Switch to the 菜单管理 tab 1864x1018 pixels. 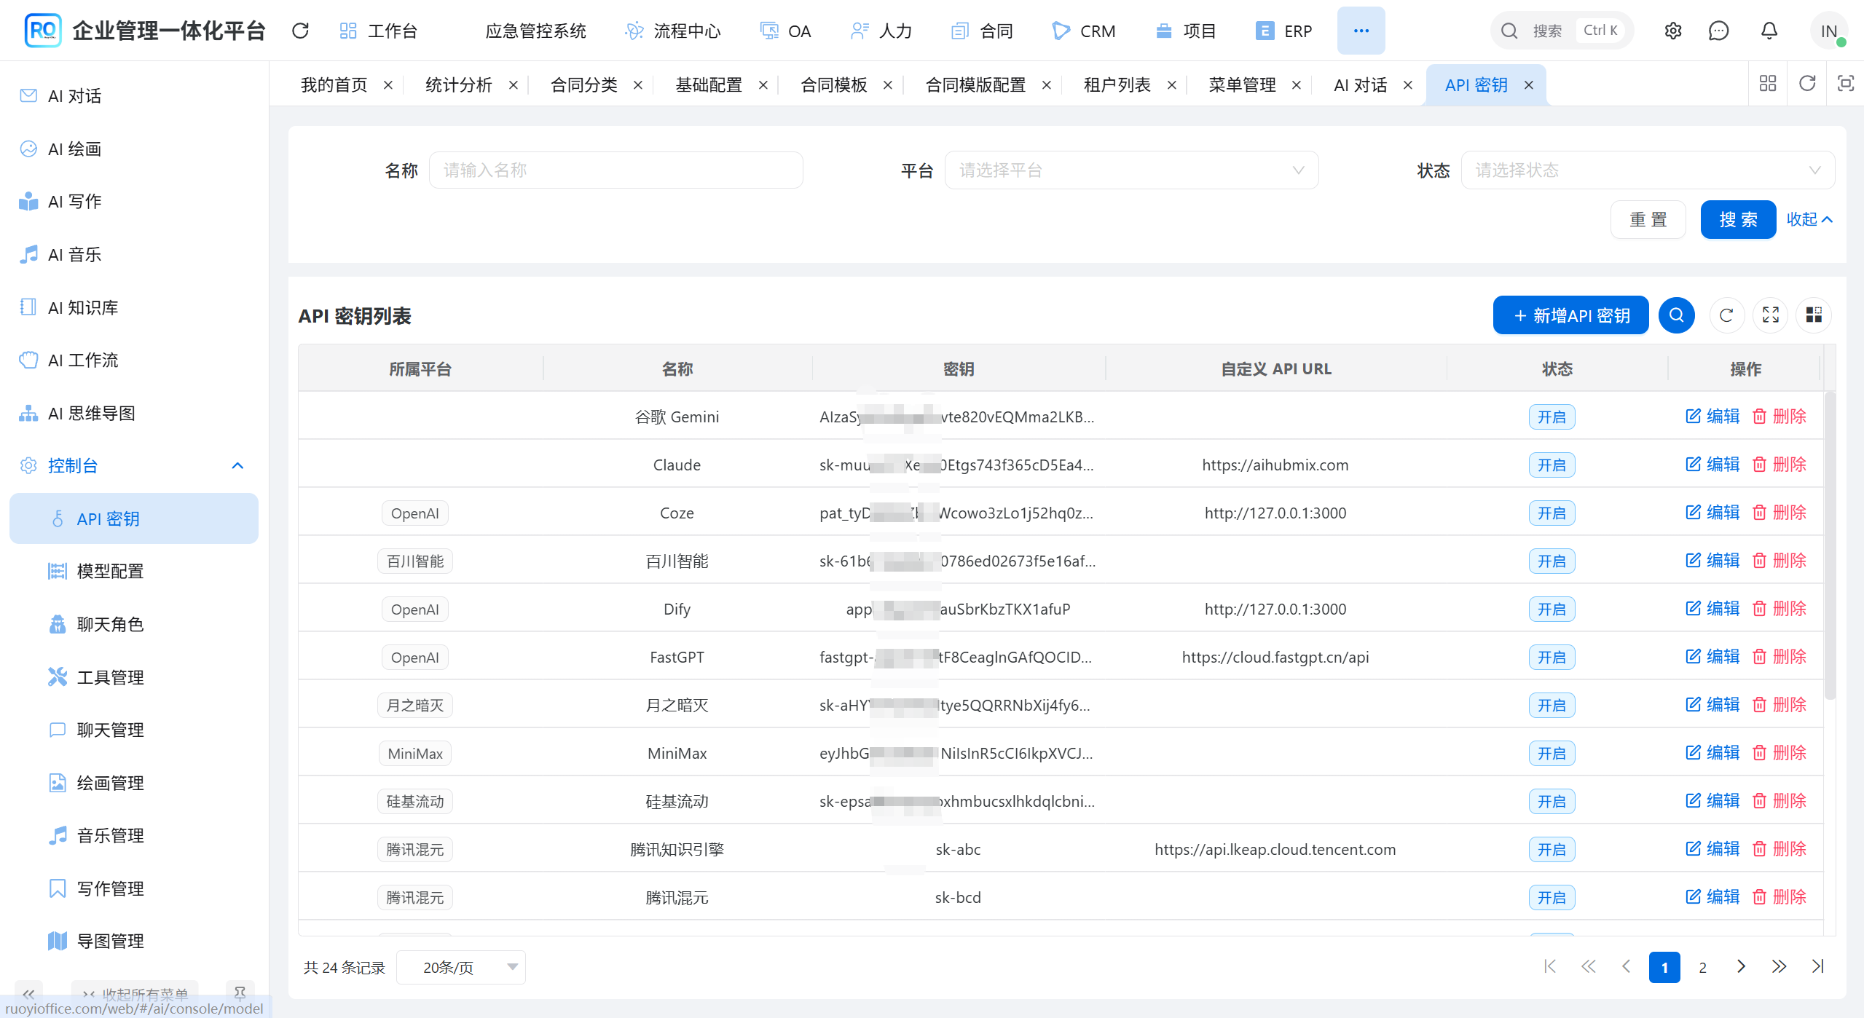[1243, 85]
